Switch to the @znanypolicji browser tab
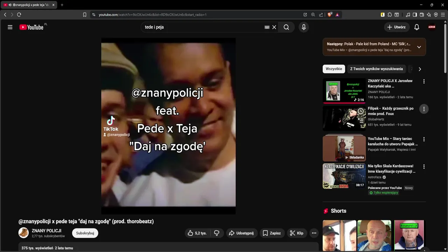The image size is (448, 252). [29, 5]
